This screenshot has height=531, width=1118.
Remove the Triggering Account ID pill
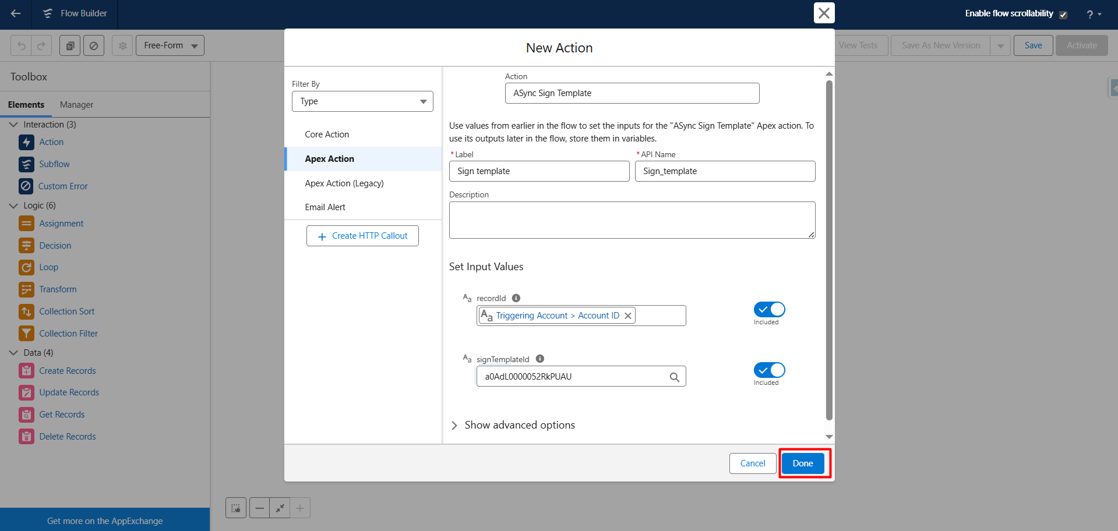pyautogui.click(x=627, y=316)
